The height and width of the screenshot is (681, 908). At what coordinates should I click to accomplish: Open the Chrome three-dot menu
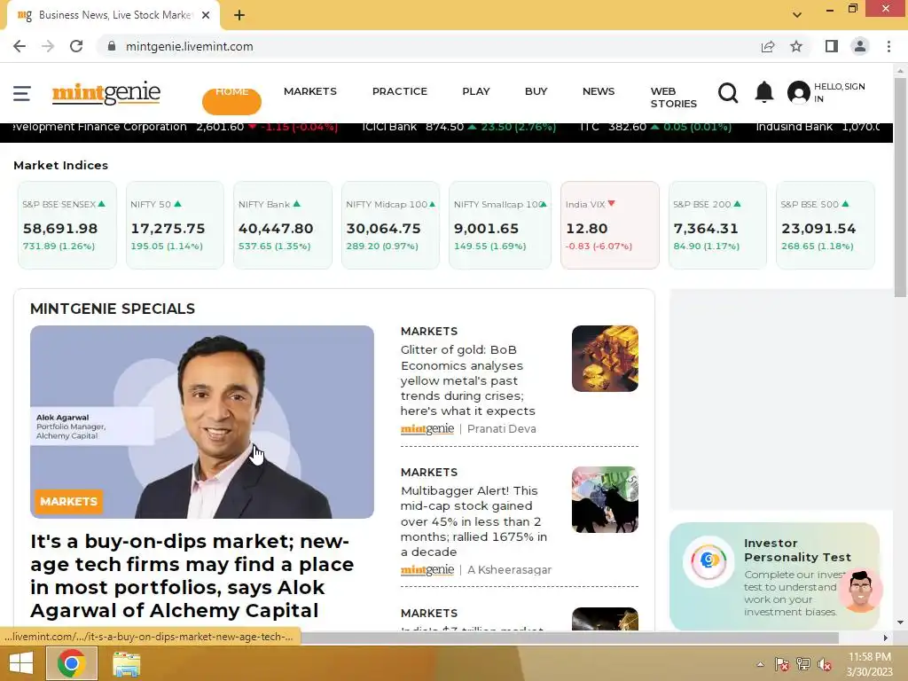pos(888,46)
